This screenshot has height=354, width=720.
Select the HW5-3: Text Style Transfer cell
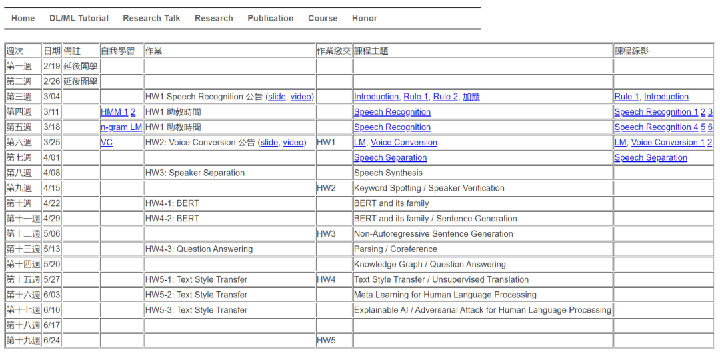pos(229,310)
